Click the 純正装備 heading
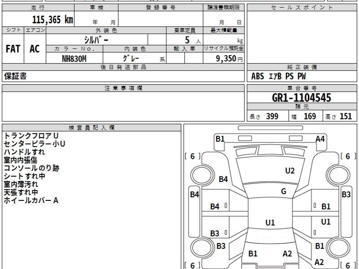The width and height of the screenshot is (359, 269). [302, 67]
